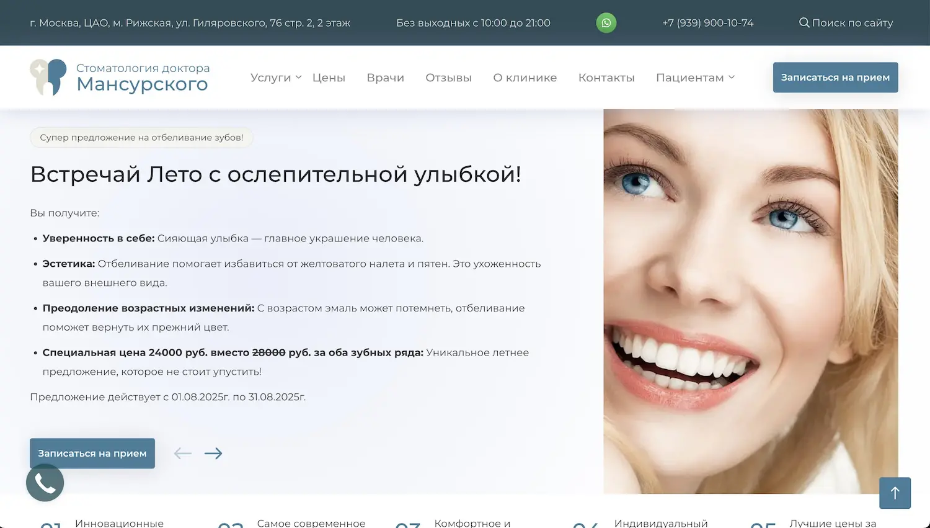
Task: Click the Супер предложение whitening badge
Action: (x=141, y=137)
